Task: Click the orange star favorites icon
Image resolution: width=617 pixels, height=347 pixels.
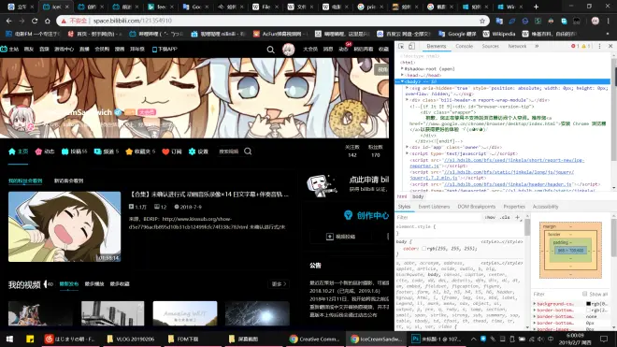Action: (x=129, y=152)
